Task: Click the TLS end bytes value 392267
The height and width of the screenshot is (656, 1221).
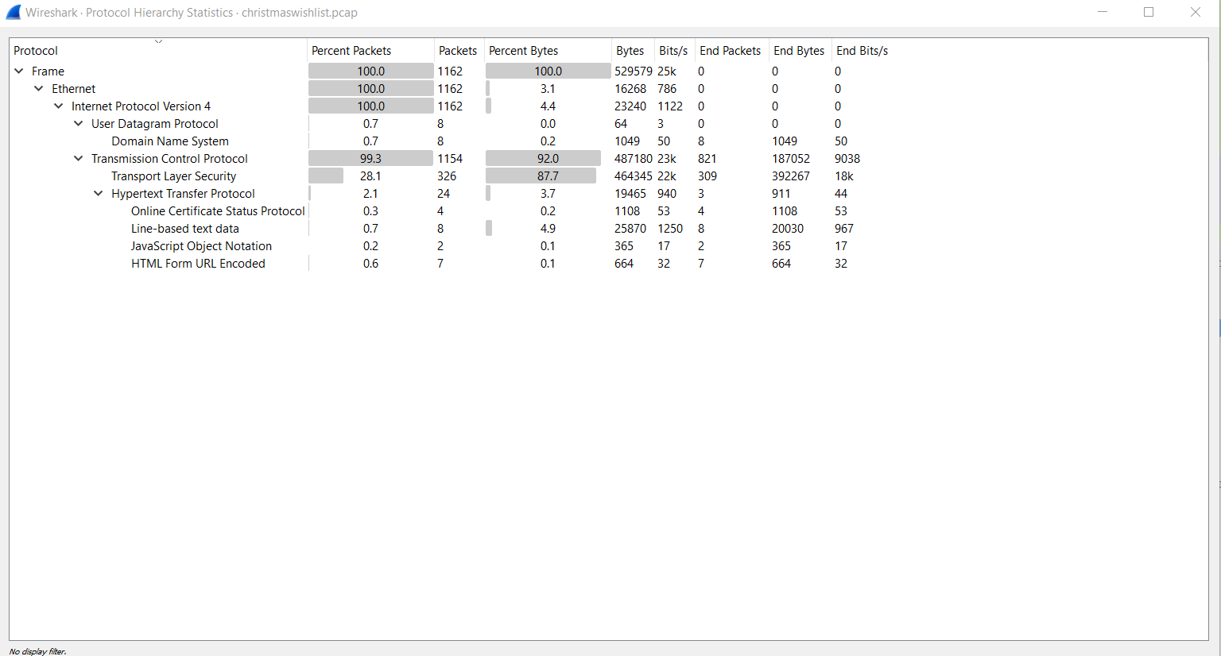Action: tap(791, 176)
